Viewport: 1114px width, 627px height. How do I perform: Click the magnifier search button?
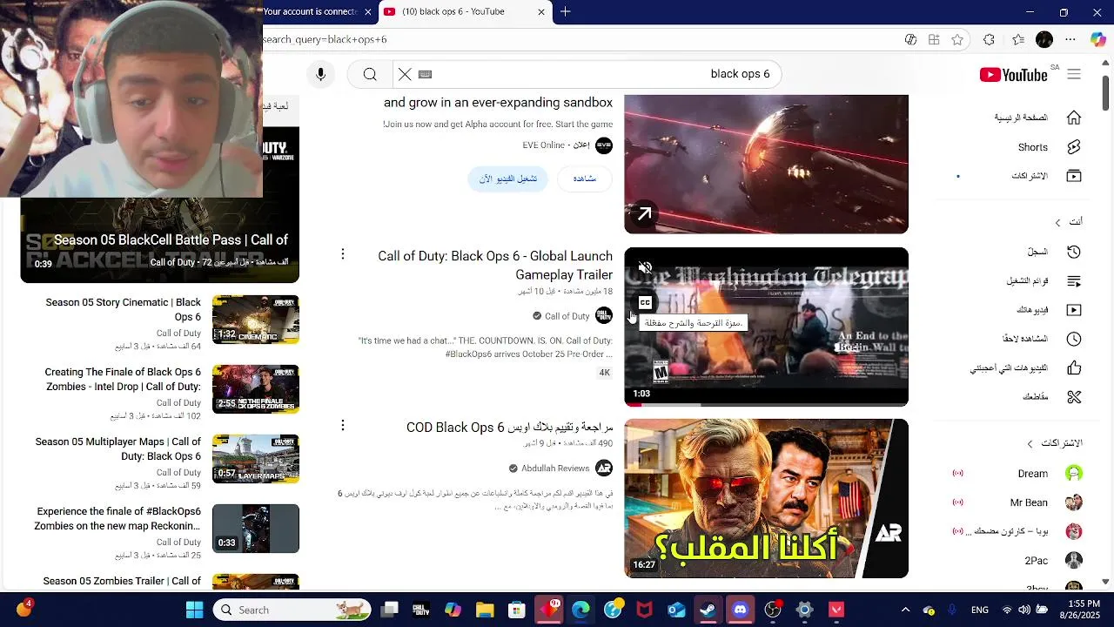370,74
